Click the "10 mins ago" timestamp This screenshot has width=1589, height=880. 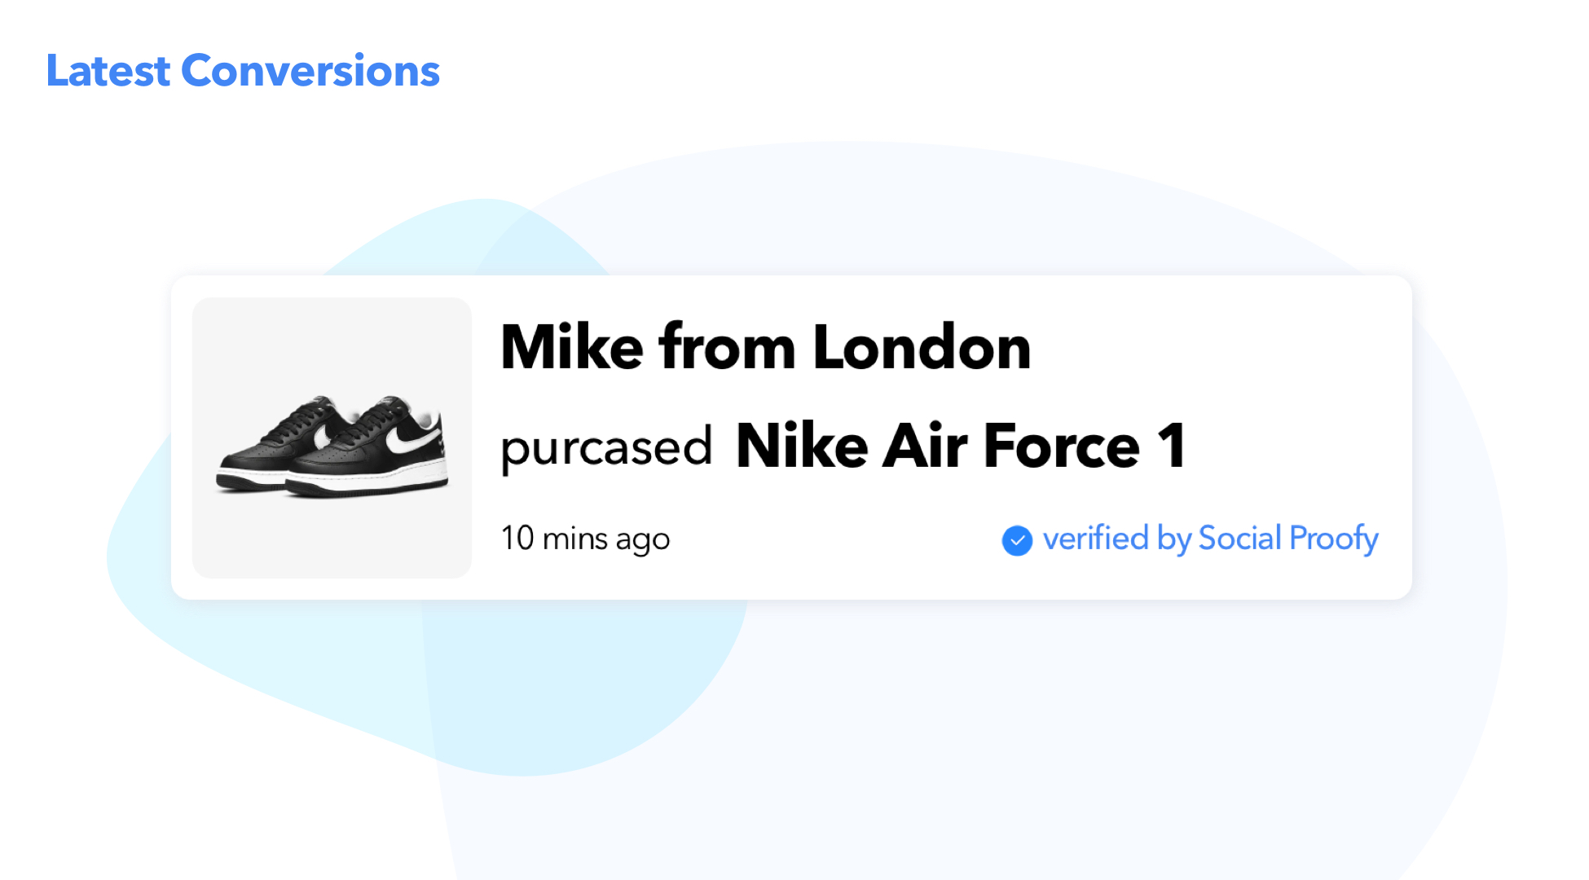coord(585,539)
